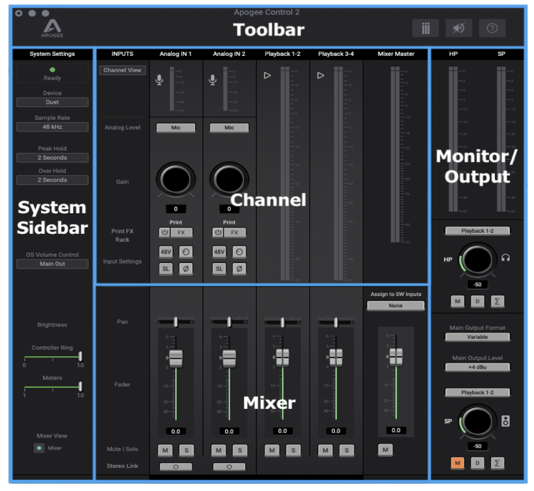
Task: Click the mixer view toolbar icon
Action: 425,28
